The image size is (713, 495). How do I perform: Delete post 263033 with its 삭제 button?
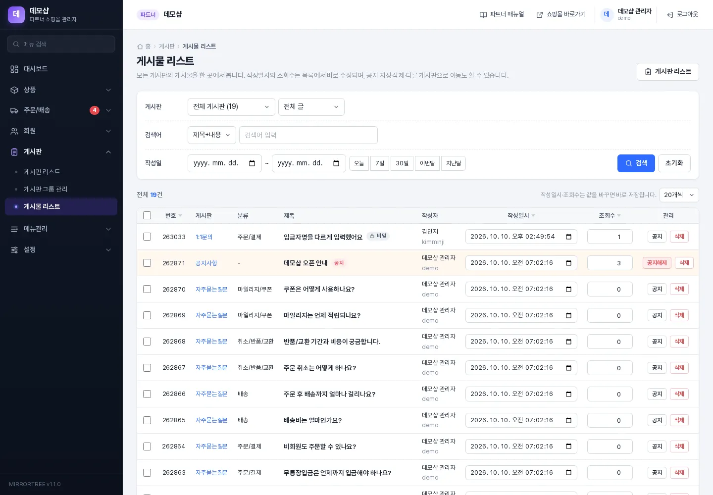679,237
